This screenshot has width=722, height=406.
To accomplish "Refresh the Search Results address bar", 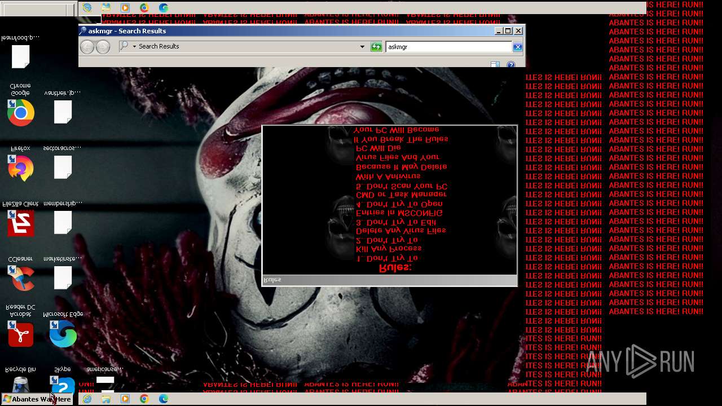I will 376,47.
